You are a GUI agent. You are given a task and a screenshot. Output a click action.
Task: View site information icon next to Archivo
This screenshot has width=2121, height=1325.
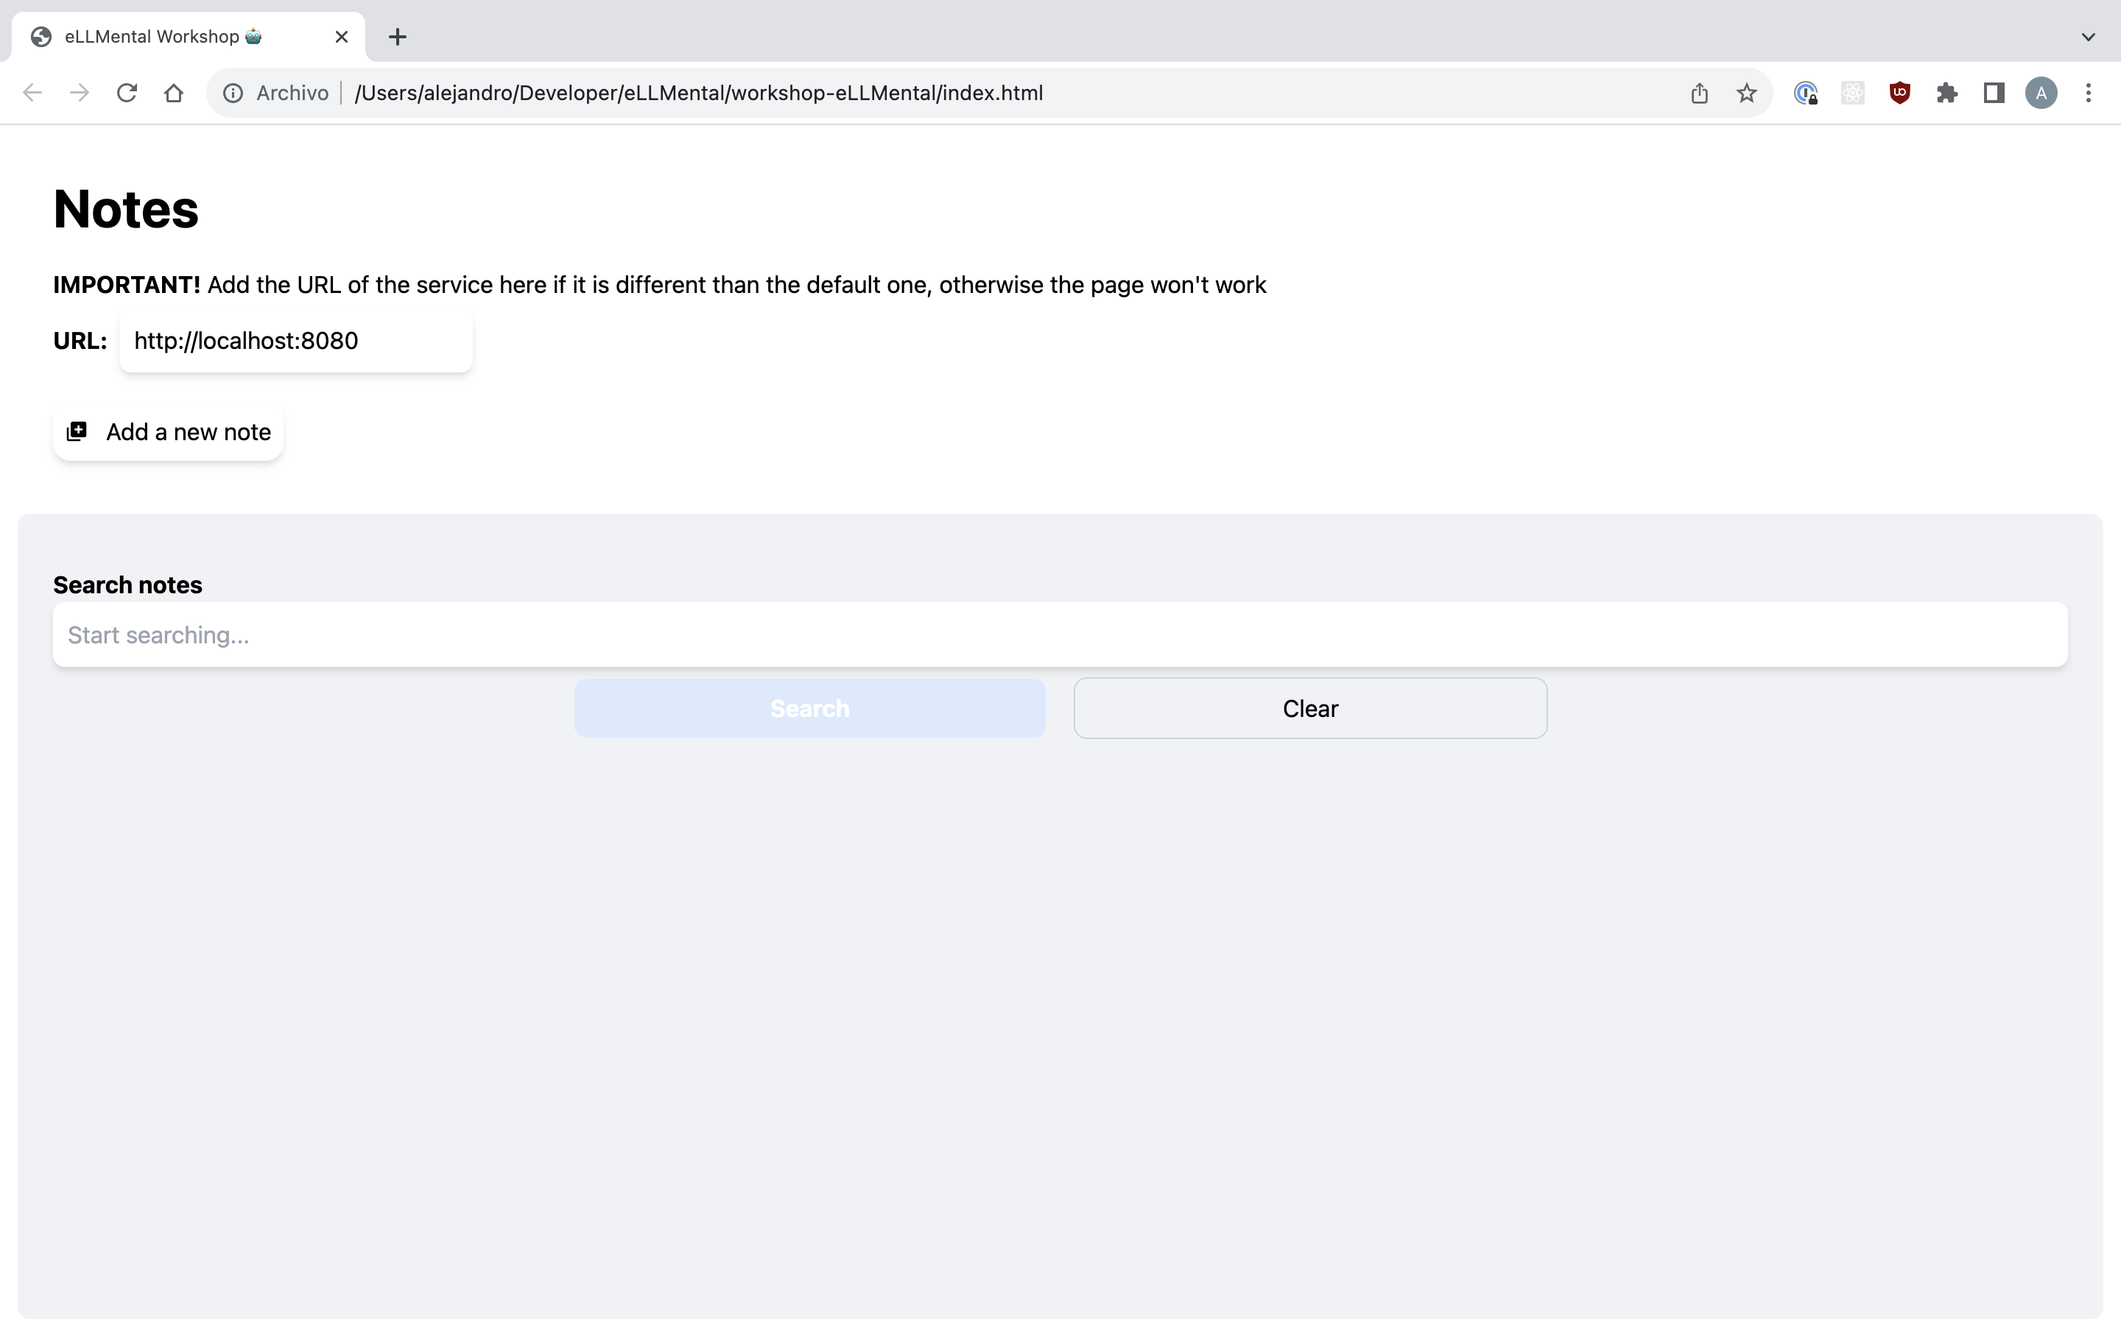pyautogui.click(x=233, y=93)
